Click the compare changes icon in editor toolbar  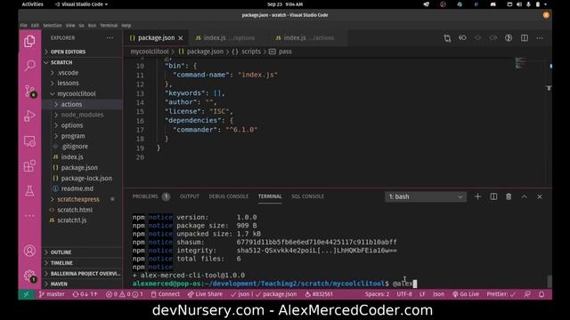(x=447, y=37)
